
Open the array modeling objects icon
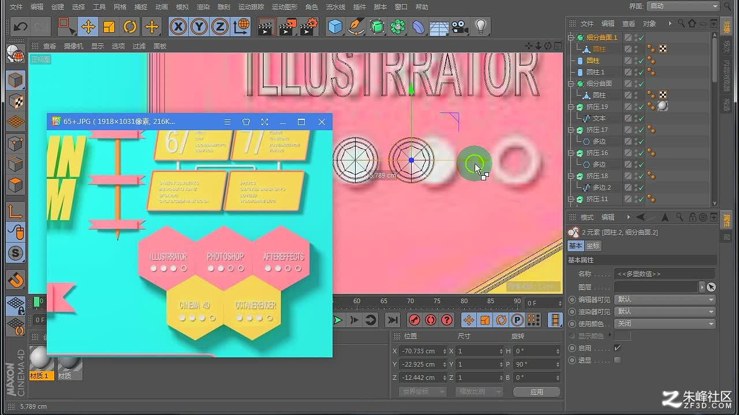398,27
